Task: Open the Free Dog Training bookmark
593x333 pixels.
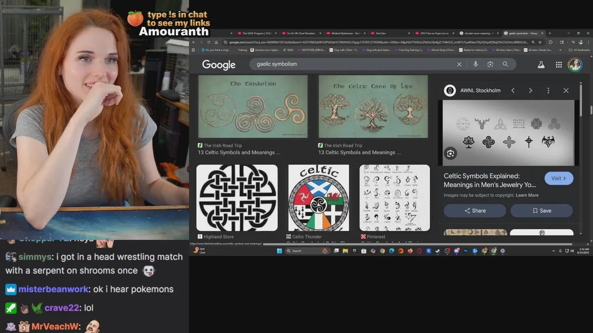Action: [x=409, y=50]
